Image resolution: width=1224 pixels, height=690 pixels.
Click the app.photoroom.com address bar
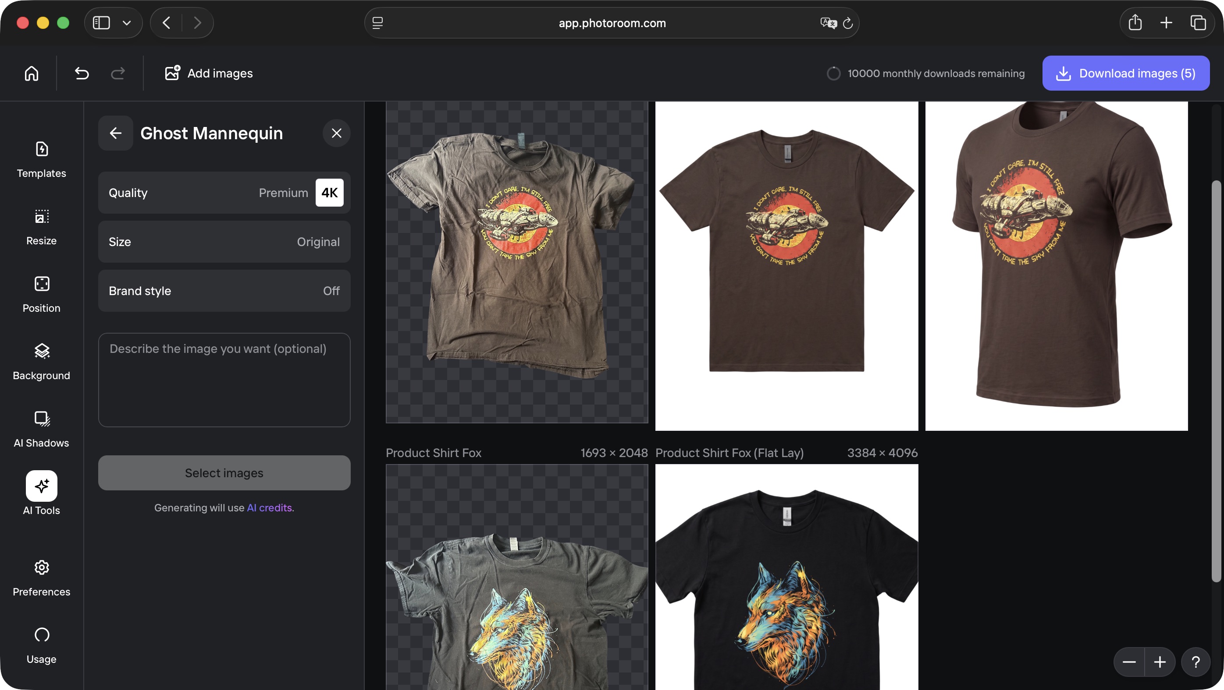point(612,23)
